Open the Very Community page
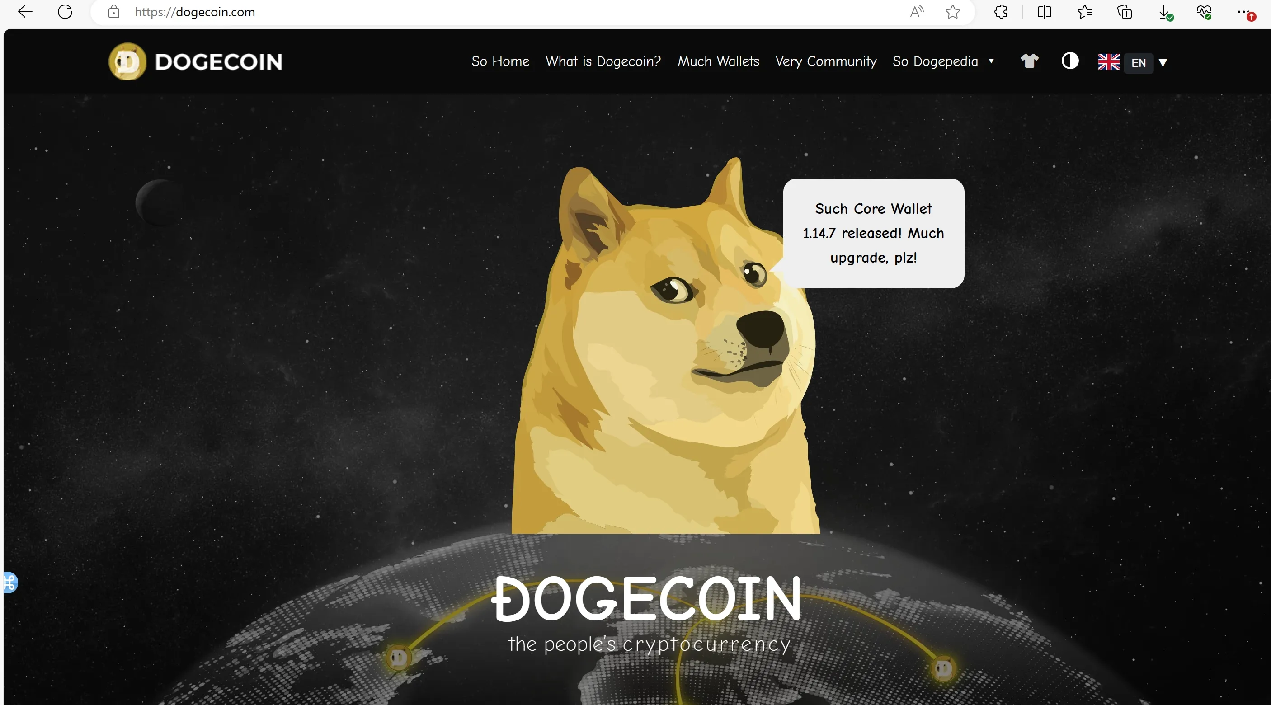 (x=826, y=61)
